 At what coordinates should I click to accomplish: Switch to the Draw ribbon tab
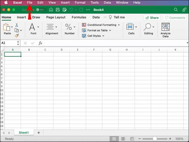tap(36, 17)
